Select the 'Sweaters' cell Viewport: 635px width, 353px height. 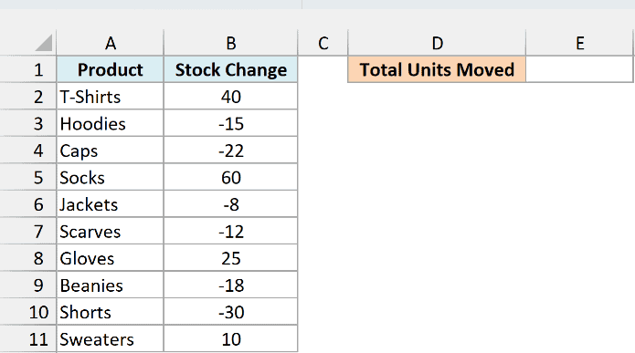pos(111,338)
